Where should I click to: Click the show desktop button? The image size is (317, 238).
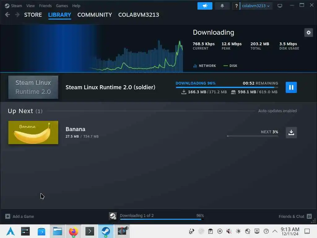click(307, 231)
